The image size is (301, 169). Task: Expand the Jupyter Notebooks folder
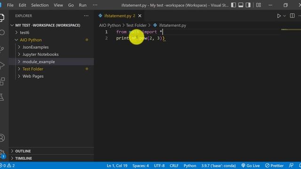click(x=51, y=54)
